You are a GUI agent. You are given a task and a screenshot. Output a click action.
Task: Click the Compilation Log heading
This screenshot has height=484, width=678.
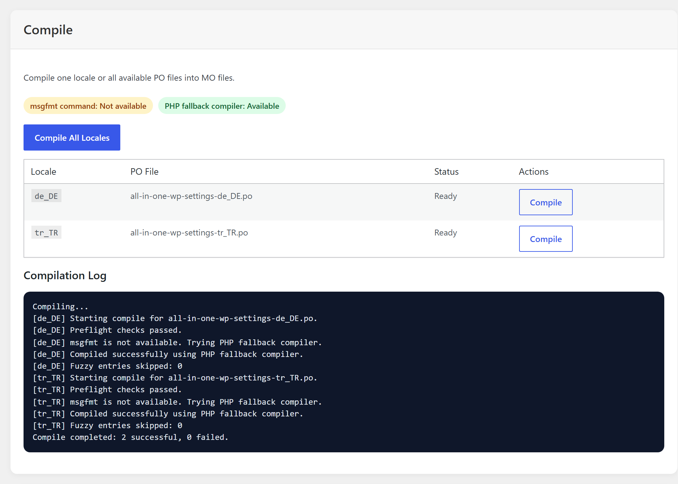[65, 275]
